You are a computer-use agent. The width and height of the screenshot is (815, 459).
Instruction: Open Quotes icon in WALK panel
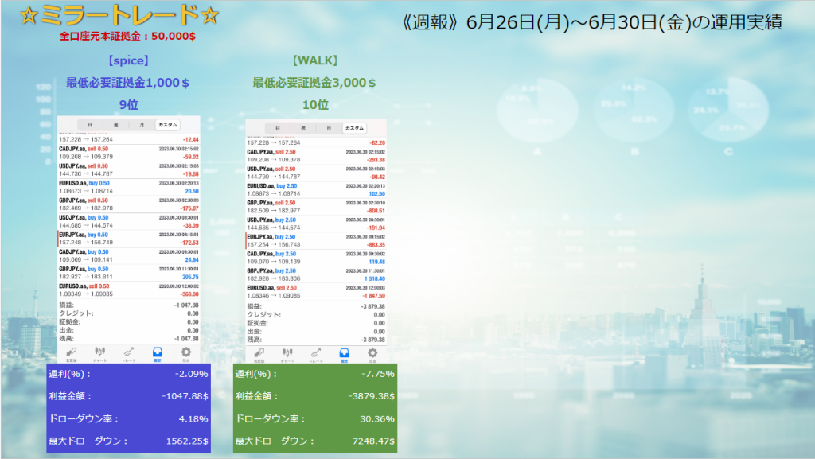(259, 352)
